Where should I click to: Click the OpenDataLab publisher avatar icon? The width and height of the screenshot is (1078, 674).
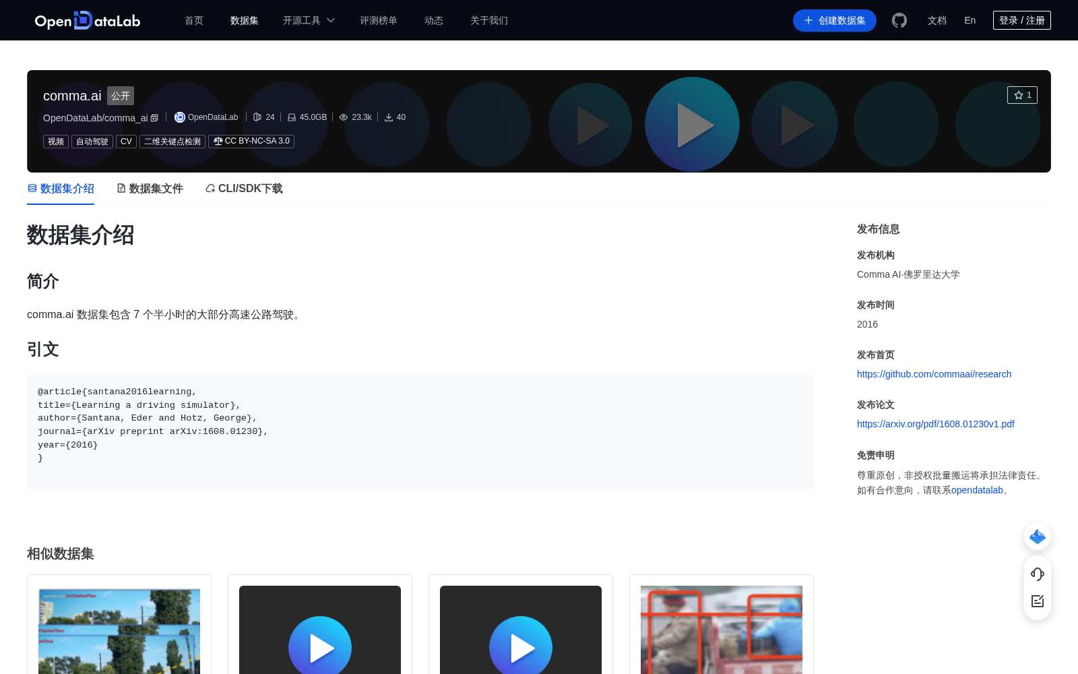180,117
